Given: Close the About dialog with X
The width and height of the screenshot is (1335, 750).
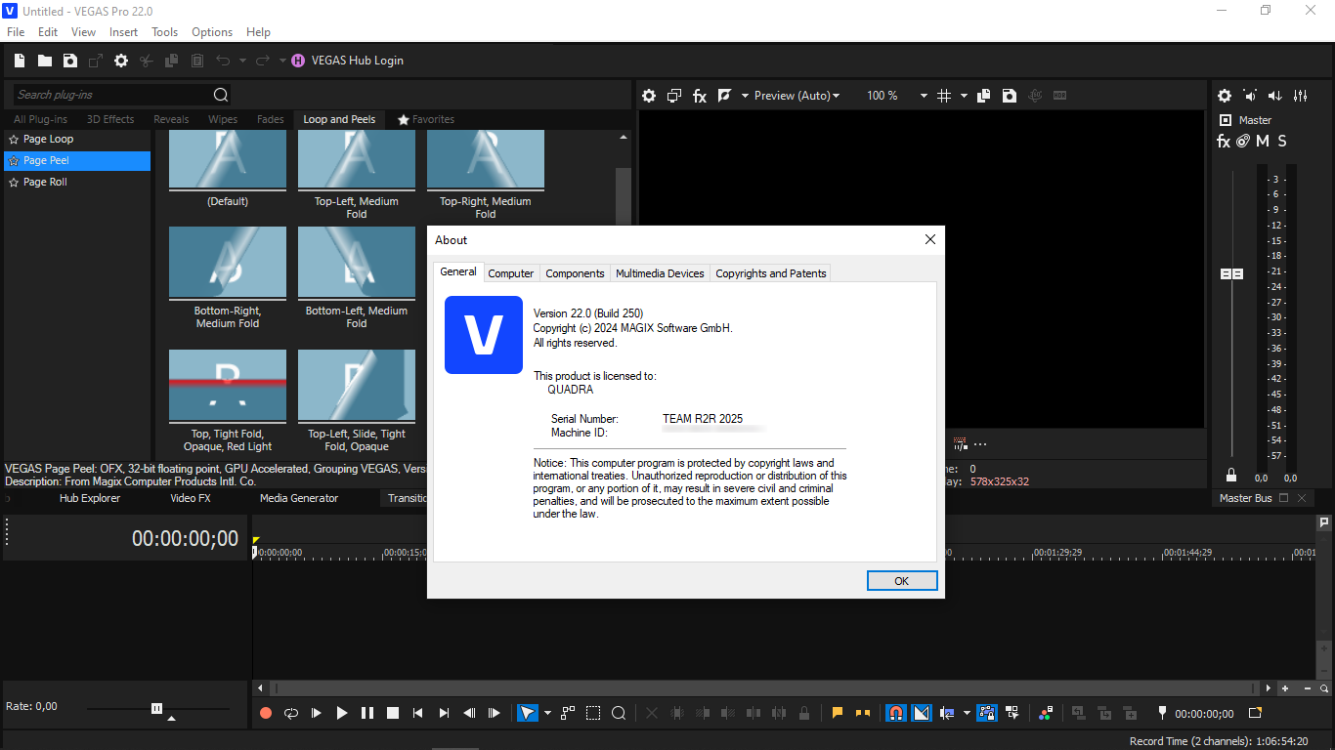Looking at the screenshot, I should pos(930,239).
